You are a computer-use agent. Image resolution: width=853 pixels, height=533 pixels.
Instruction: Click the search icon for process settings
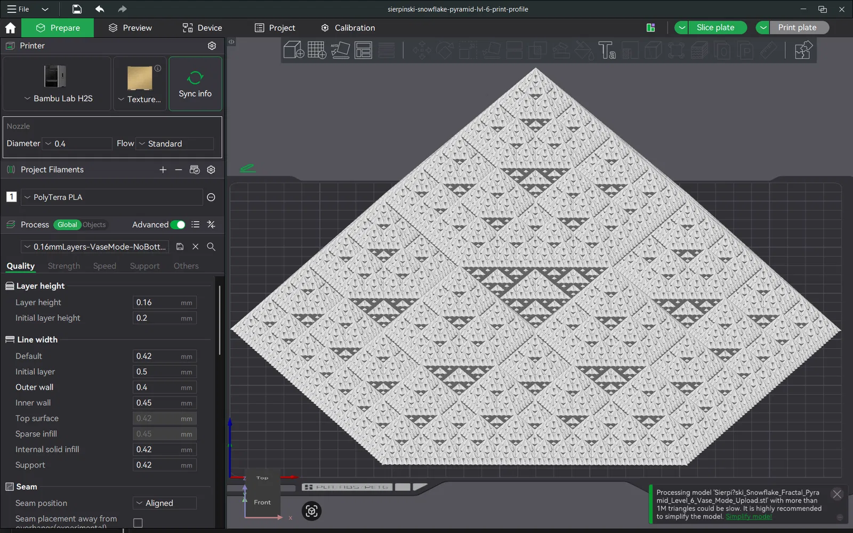pos(211,247)
